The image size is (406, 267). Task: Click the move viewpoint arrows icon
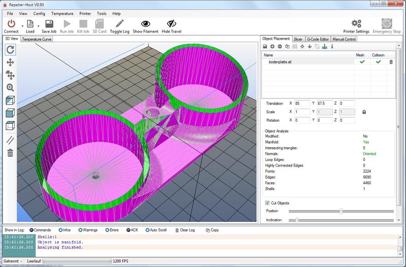click(10, 62)
